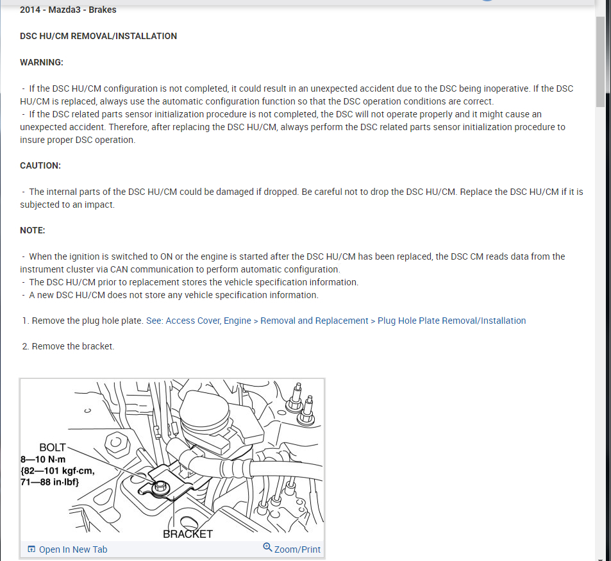Grab the vertical scrollbar thumb
Screen dimensions: 611x561
[599, 60]
